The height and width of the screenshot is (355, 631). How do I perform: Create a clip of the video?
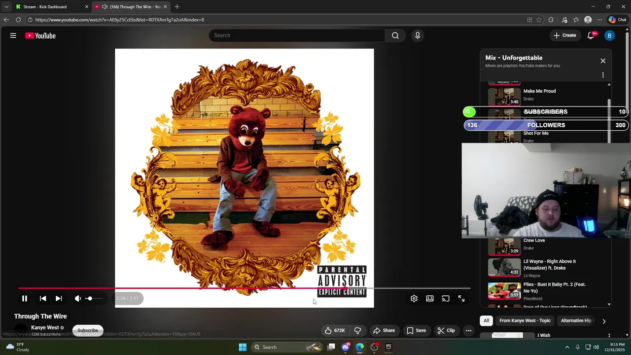[446, 330]
